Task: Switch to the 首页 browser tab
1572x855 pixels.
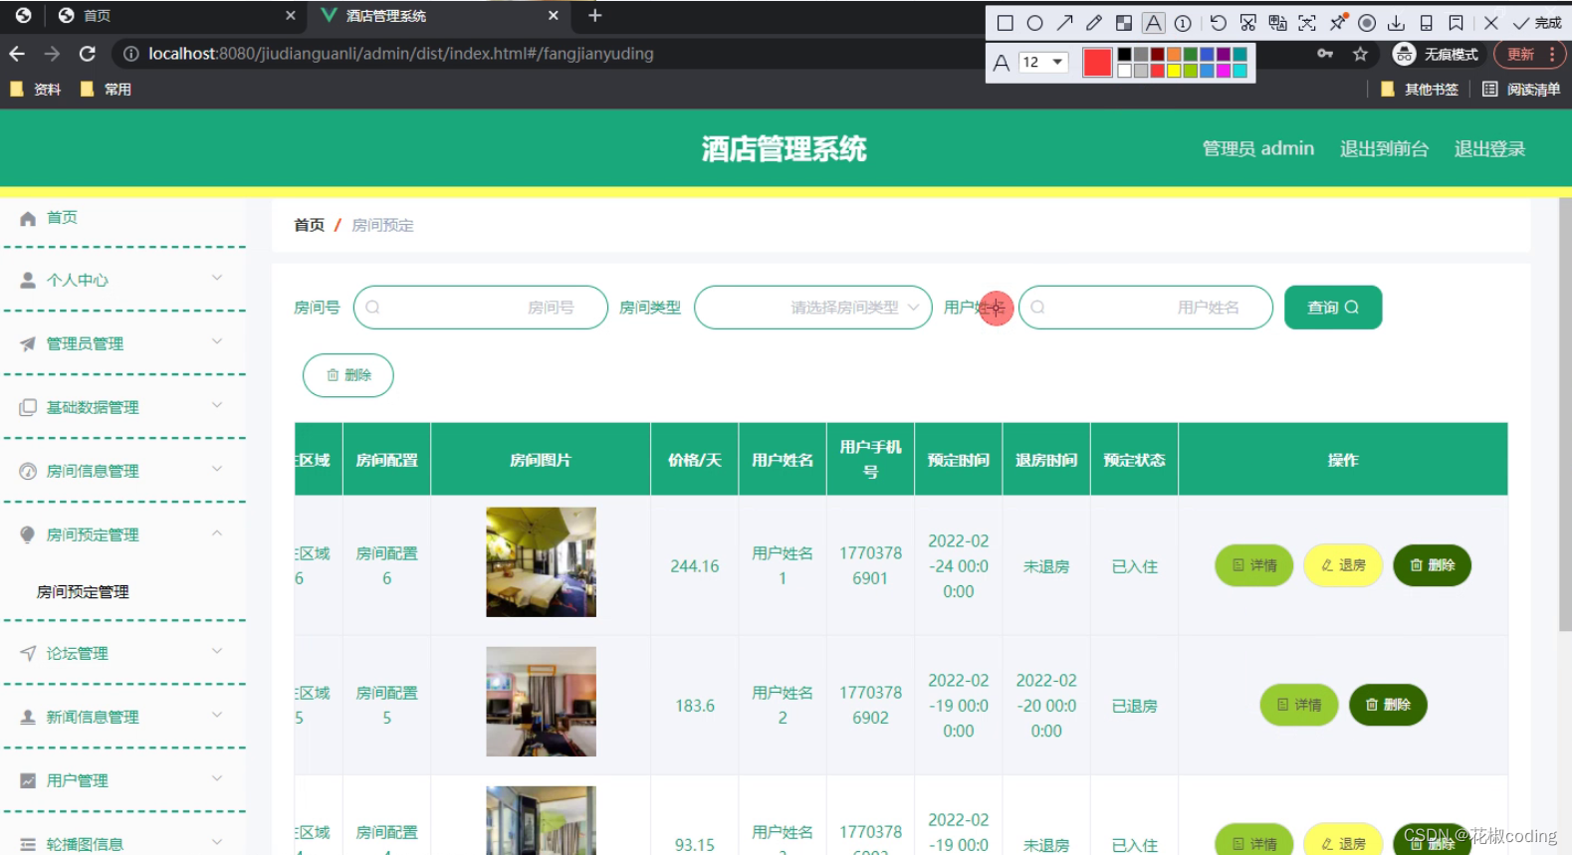Action: point(176,15)
